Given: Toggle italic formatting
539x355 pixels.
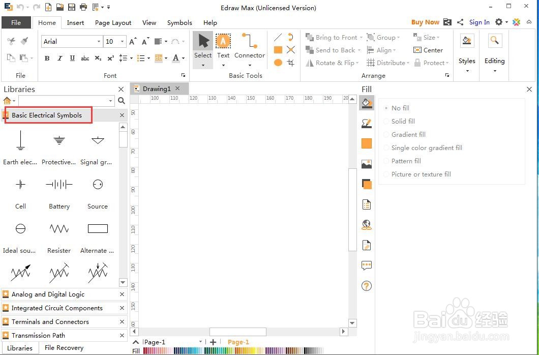Looking at the screenshot, I should (x=60, y=58).
